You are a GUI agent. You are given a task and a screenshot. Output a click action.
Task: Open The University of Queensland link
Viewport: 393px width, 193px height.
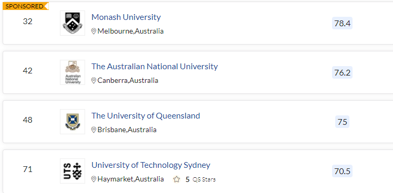pos(146,116)
